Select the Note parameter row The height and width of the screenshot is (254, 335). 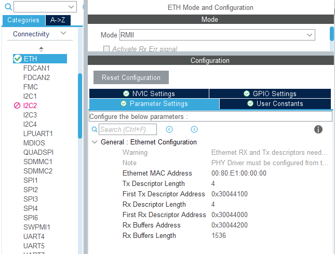point(225,163)
